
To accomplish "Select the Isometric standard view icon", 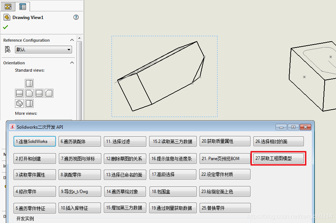I will pos(19,103).
